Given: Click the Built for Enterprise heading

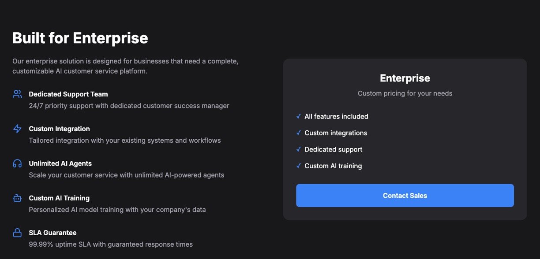Looking at the screenshot, I should (x=80, y=38).
